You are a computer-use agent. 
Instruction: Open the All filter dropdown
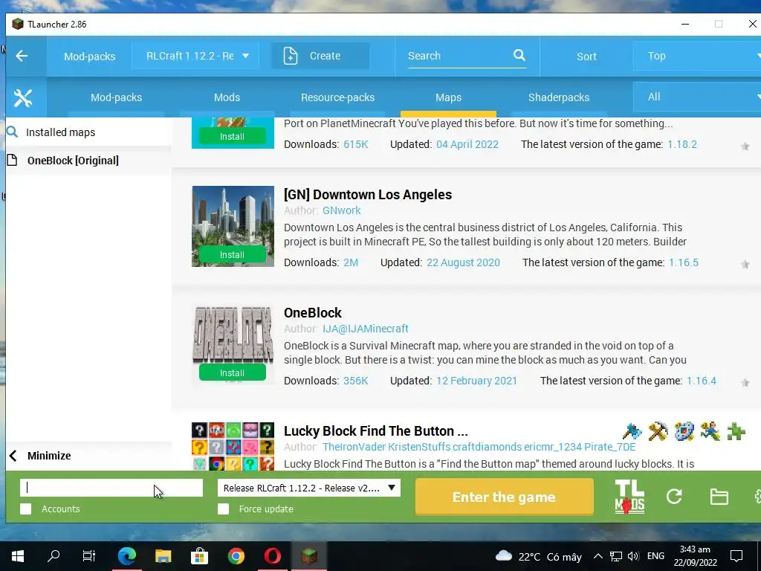[697, 97]
